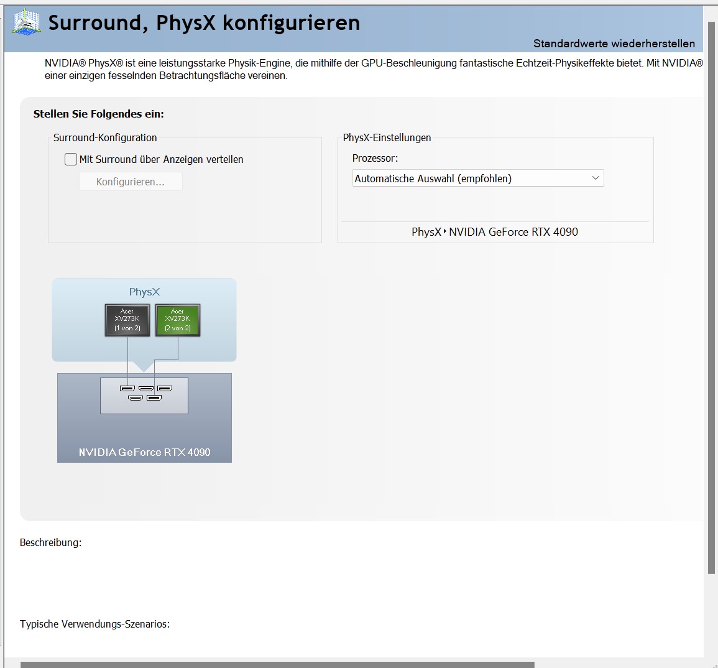Click the GPU port connector panel

click(x=144, y=396)
